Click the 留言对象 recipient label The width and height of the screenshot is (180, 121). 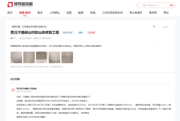click(x=29, y=27)
